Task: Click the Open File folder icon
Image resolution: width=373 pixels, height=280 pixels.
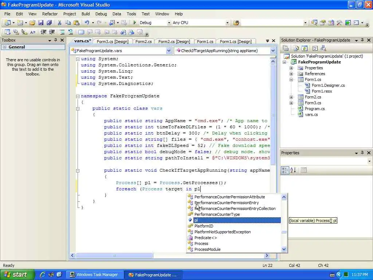Action: [32, 23]
